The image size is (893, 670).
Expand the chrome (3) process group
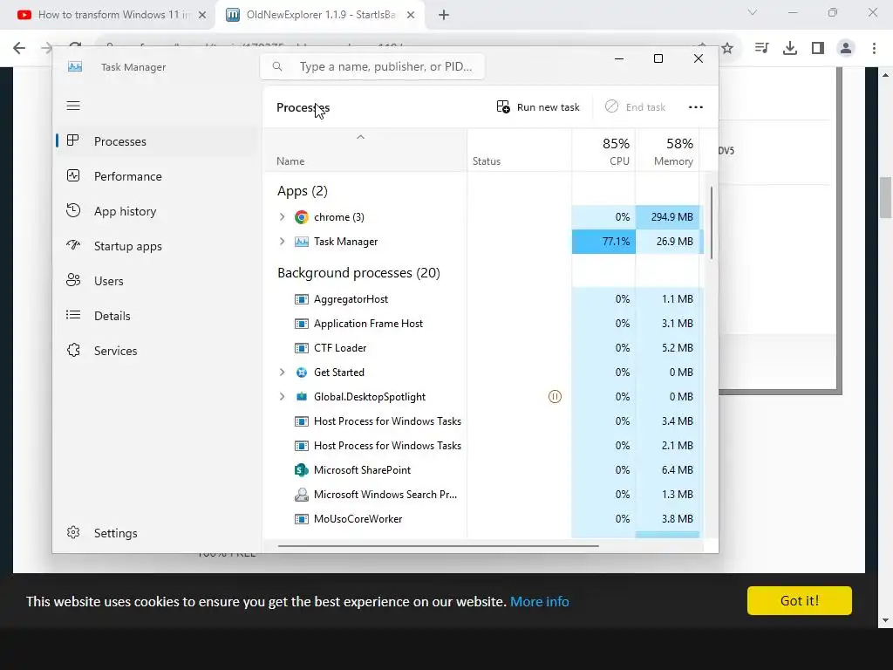[x=282, y=217]
